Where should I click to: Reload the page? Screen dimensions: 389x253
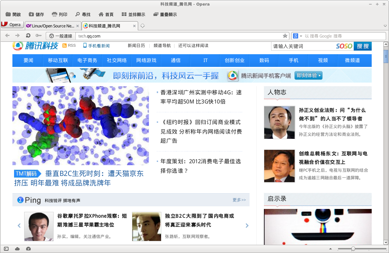tap(28, 36)
